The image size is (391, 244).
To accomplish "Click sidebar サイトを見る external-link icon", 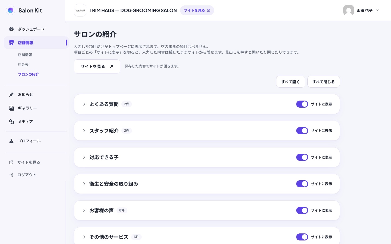I will tap(11, 162).
